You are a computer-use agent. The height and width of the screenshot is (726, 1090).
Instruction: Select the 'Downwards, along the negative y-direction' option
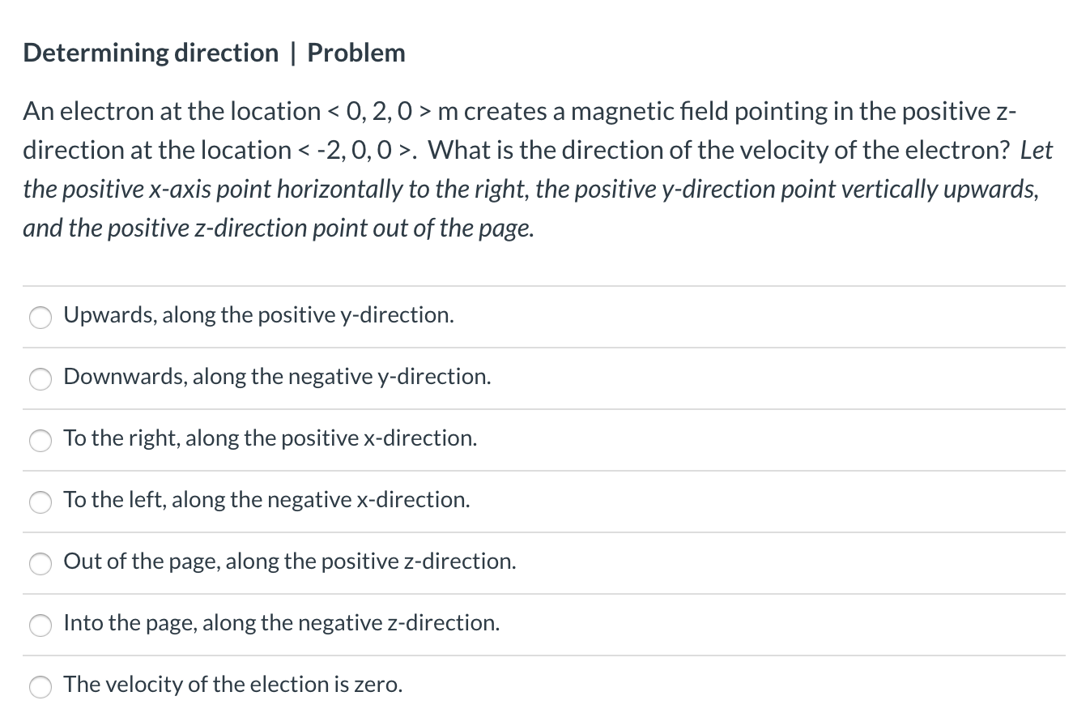click(x=277, y=378)
